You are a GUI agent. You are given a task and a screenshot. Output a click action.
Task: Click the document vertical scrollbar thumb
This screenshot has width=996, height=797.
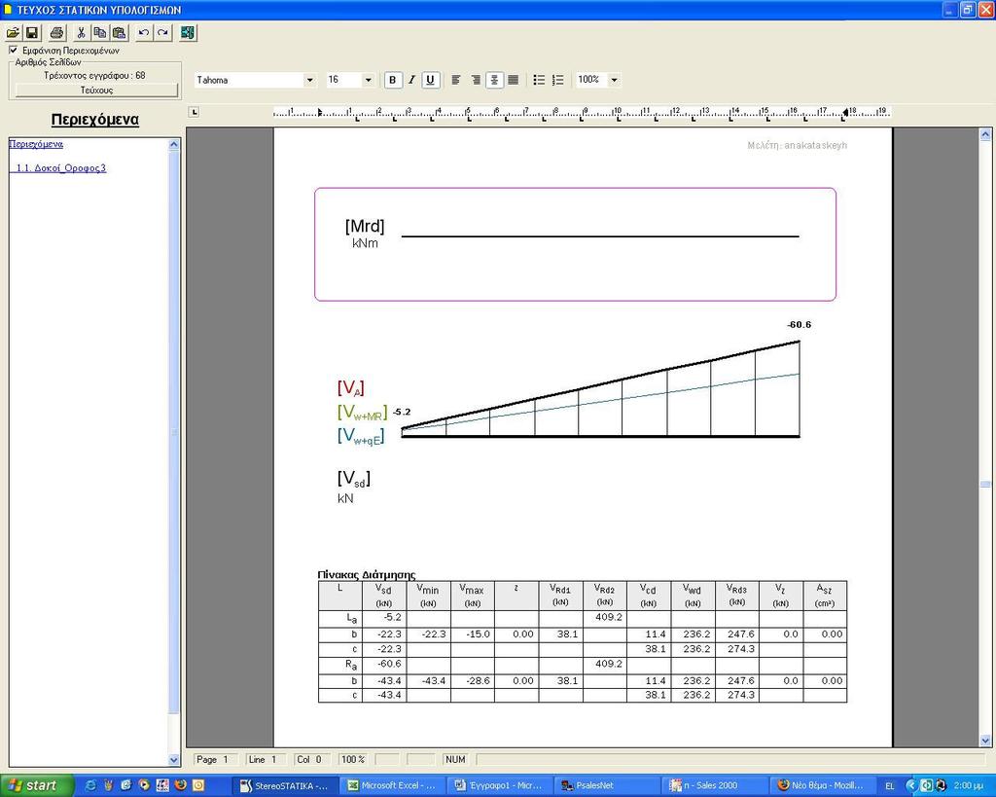[x=985, y=485]
